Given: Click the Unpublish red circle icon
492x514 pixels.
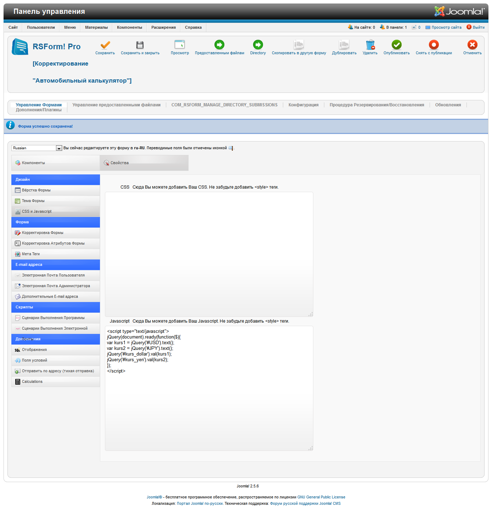Looking at the screenshot, I should (434, 45).
